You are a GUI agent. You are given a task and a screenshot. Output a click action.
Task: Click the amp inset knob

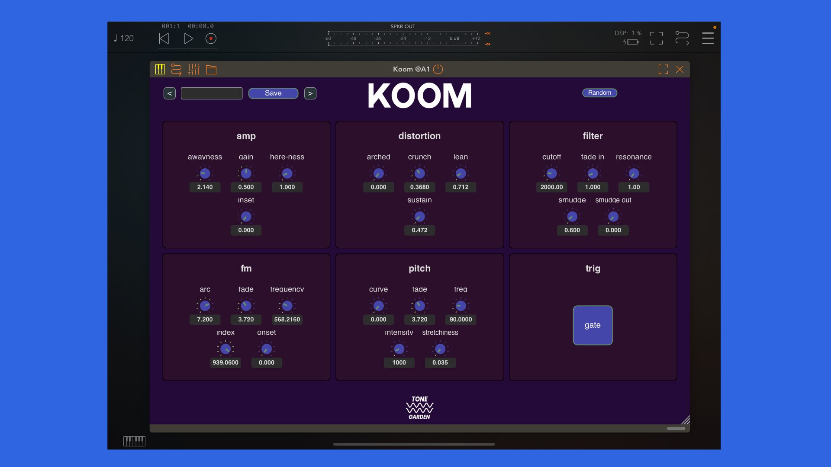coord(246,217)
